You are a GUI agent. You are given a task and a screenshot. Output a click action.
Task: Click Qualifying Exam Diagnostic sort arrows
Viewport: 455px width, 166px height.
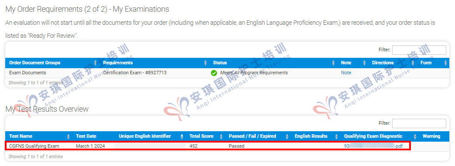pos(415,136)
